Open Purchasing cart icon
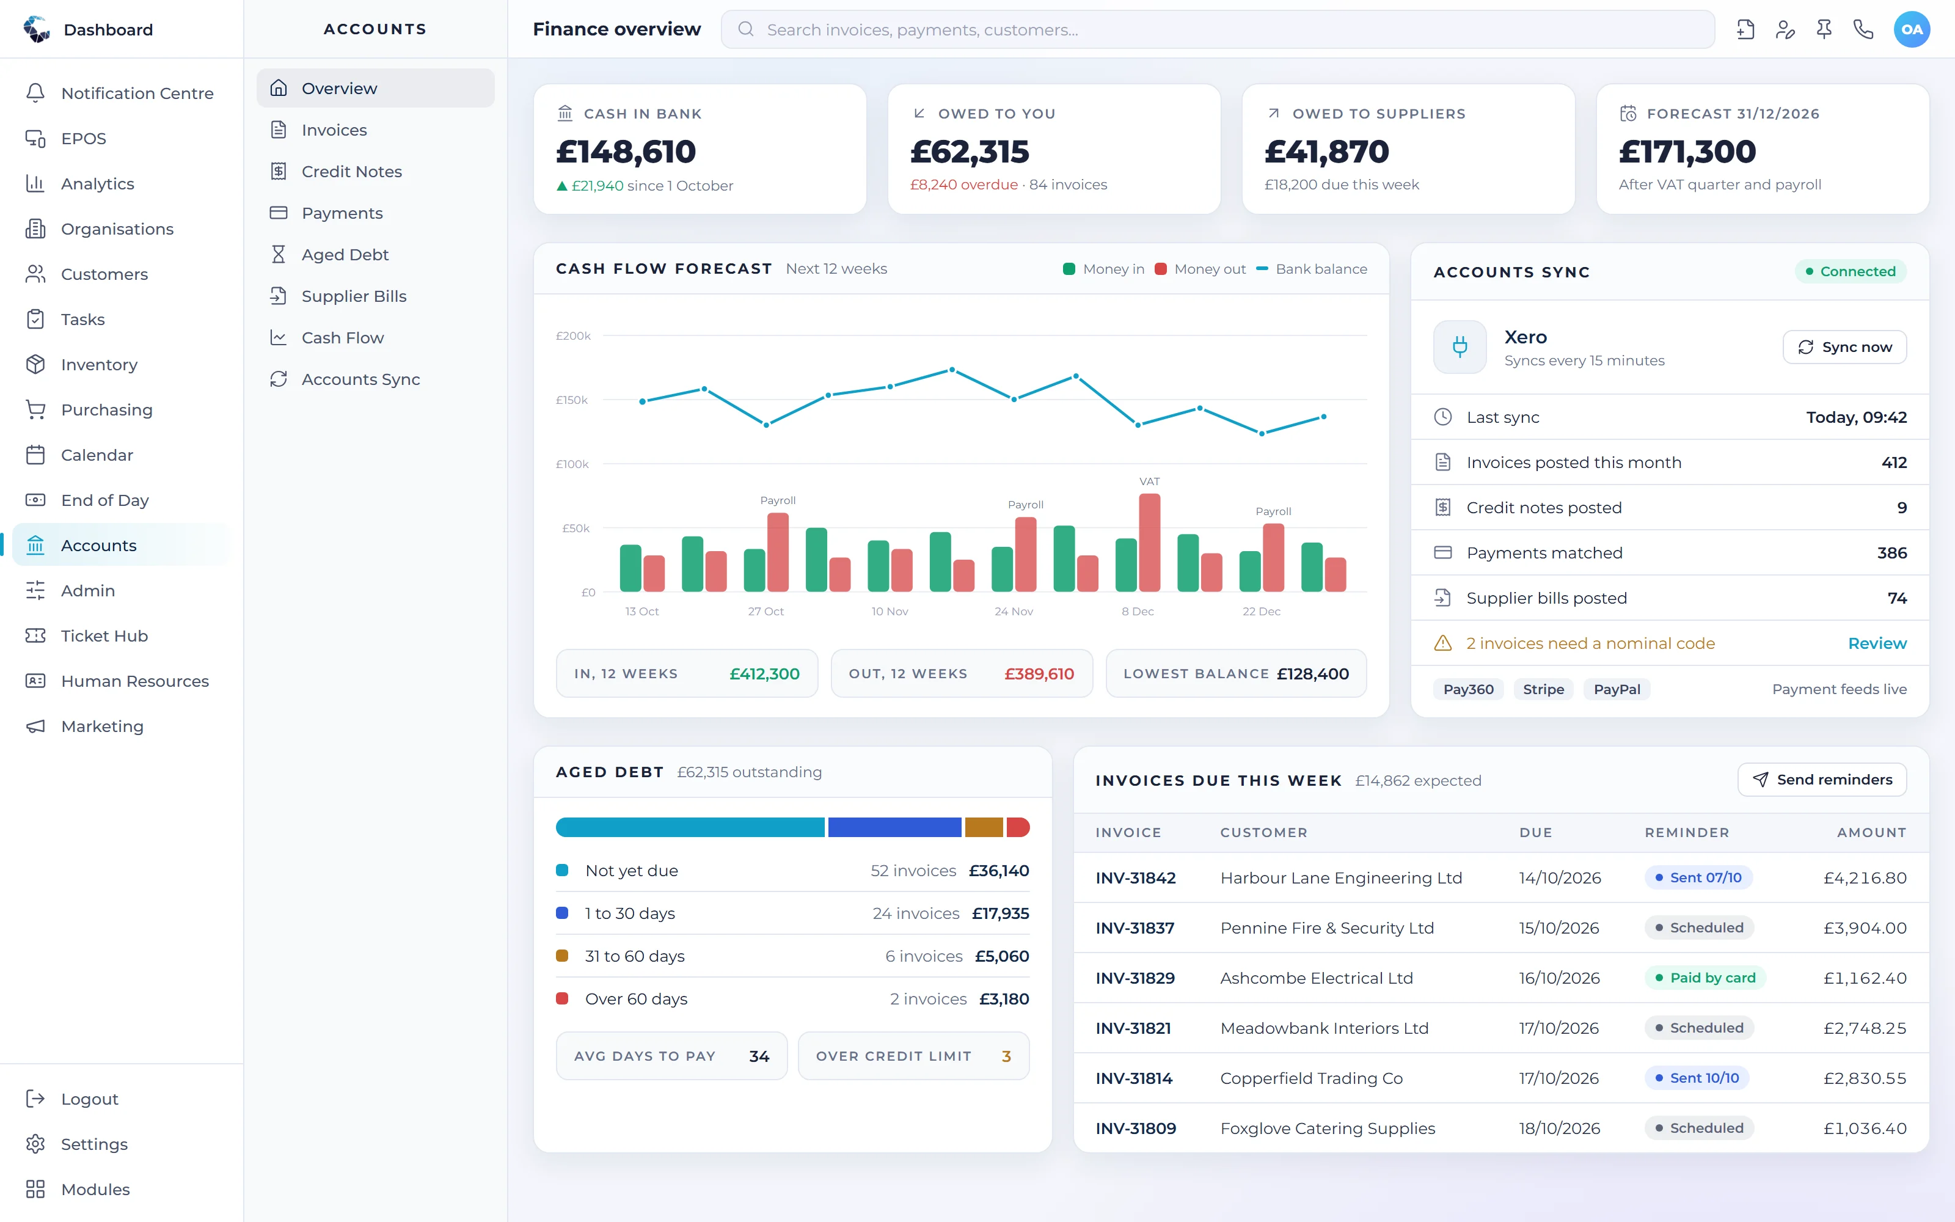 35,410
